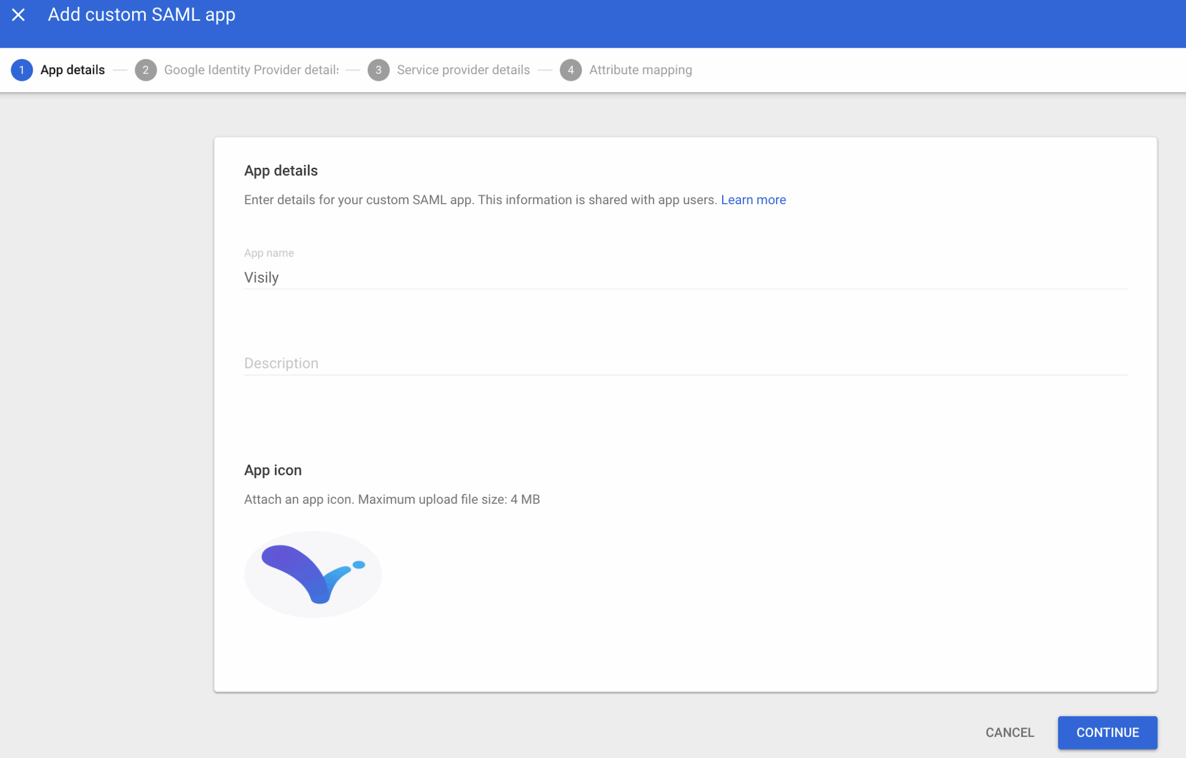
Task: Select the App details step label
Action: point(72,69)
